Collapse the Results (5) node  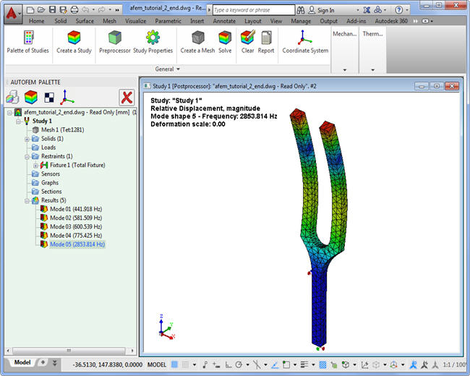27,200
